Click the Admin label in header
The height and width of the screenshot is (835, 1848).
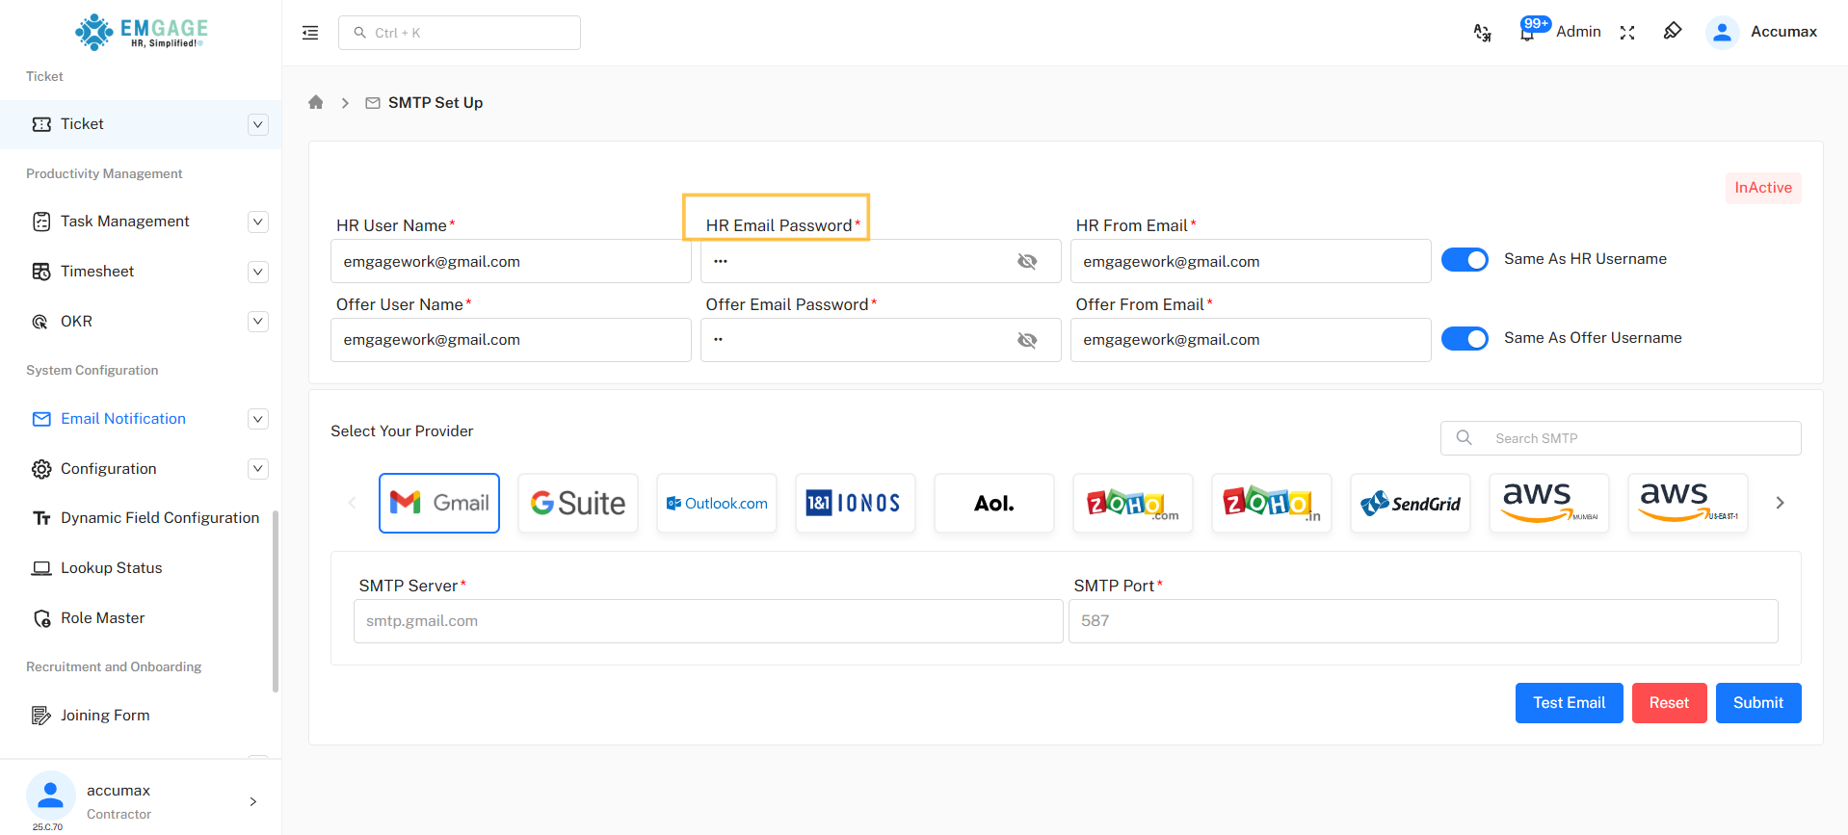[x=1578, y=32]
